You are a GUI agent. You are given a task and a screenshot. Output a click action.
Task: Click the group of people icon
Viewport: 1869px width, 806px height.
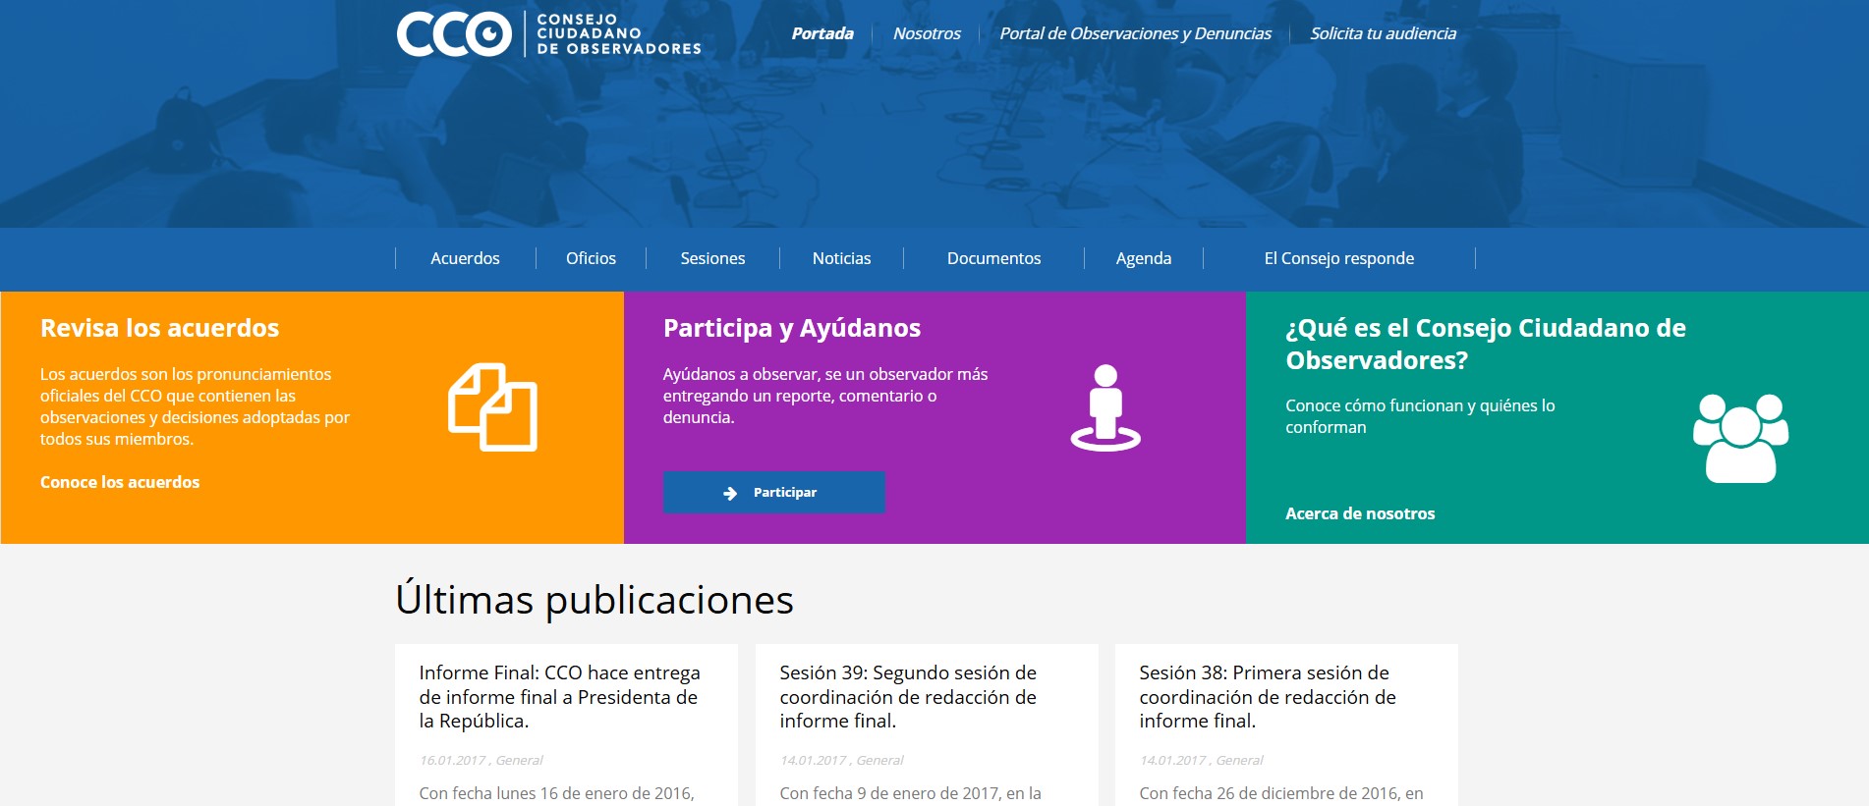click(x=1740, y=438)
